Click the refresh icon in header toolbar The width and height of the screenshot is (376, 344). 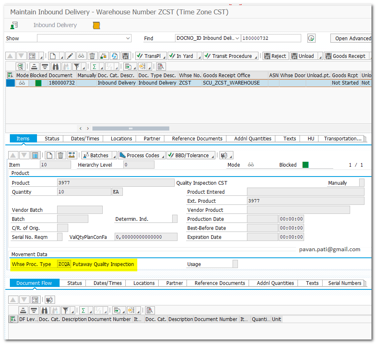coord(115,56)
